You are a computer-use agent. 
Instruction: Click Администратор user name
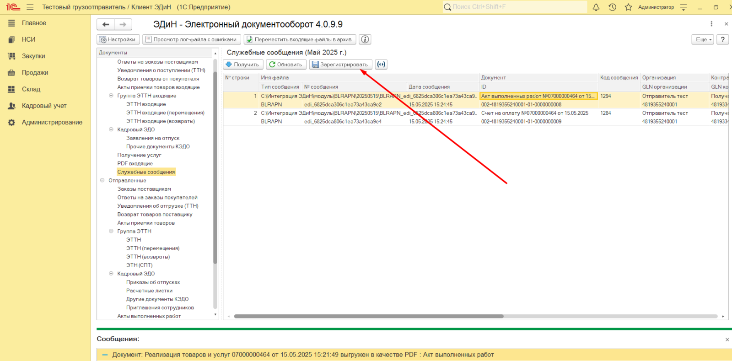pos(656,7)
